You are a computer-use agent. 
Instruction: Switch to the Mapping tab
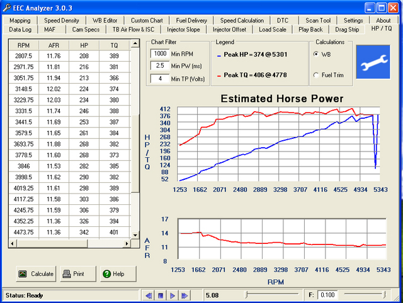(20, 20)
